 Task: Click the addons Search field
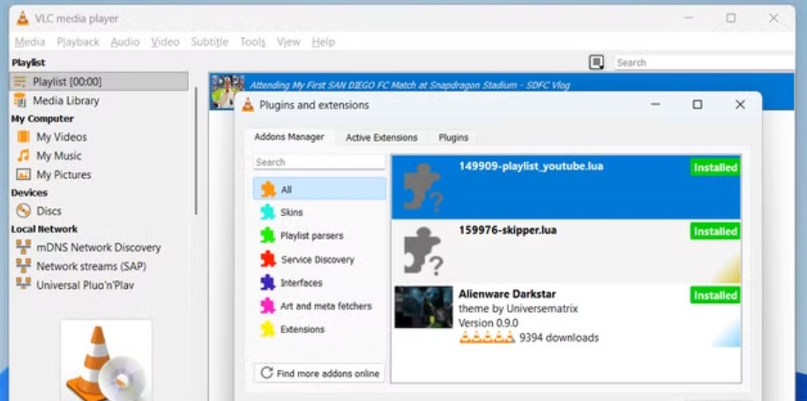click(x=319, y=162)
